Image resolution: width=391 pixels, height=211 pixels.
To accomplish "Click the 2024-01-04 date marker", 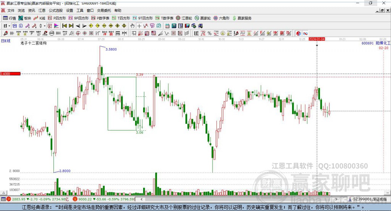I will click(x=317, y=39).
